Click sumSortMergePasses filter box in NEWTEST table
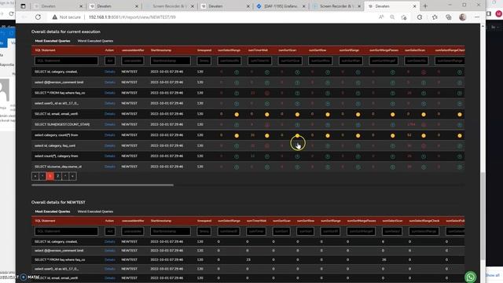Image resolution: width=503 pixels, height=283 pixels. 361,231
